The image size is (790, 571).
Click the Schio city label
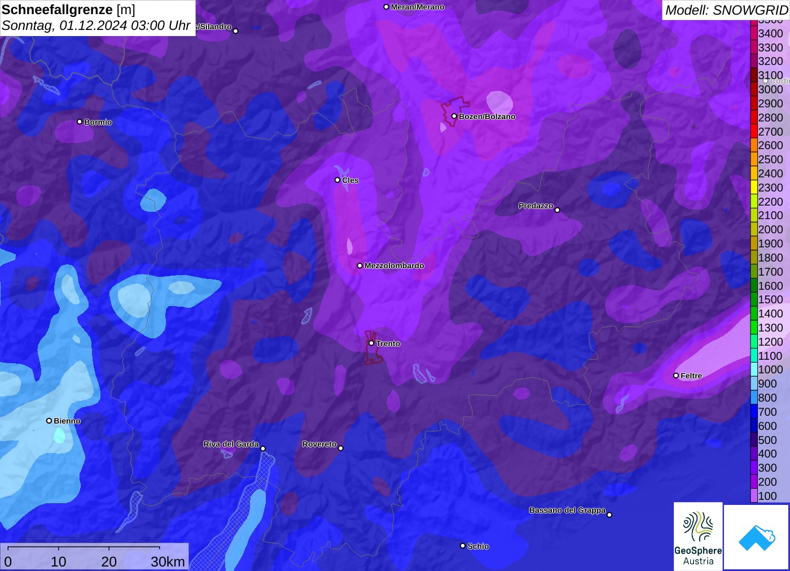(x=478, y=546)
